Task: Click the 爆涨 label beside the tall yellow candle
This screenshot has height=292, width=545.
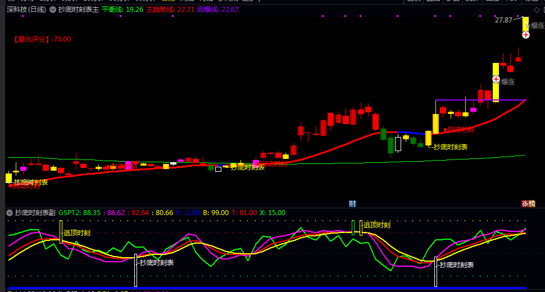Action: coord(508,82)
